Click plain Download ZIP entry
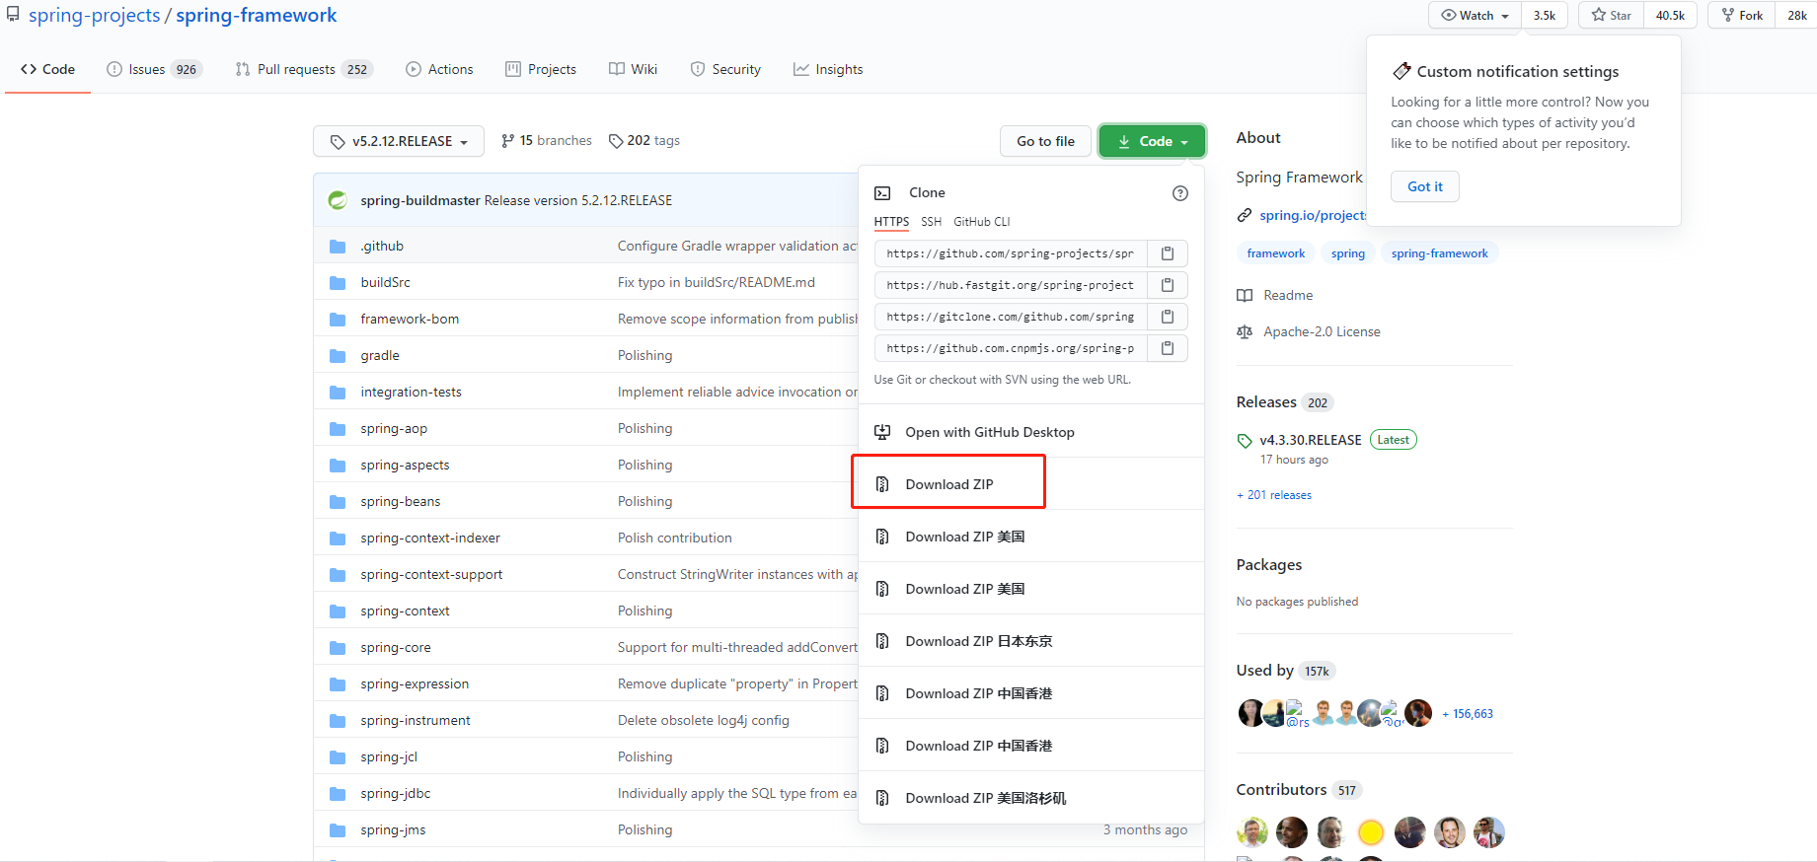This screenshot has width=1817, height=862. (x=948, y=484)
